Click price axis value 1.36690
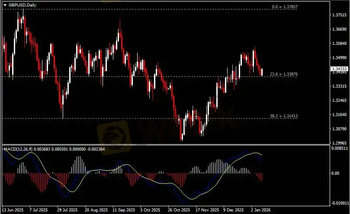The width and height of the screenshot is (350, 214). pos(339,29)
